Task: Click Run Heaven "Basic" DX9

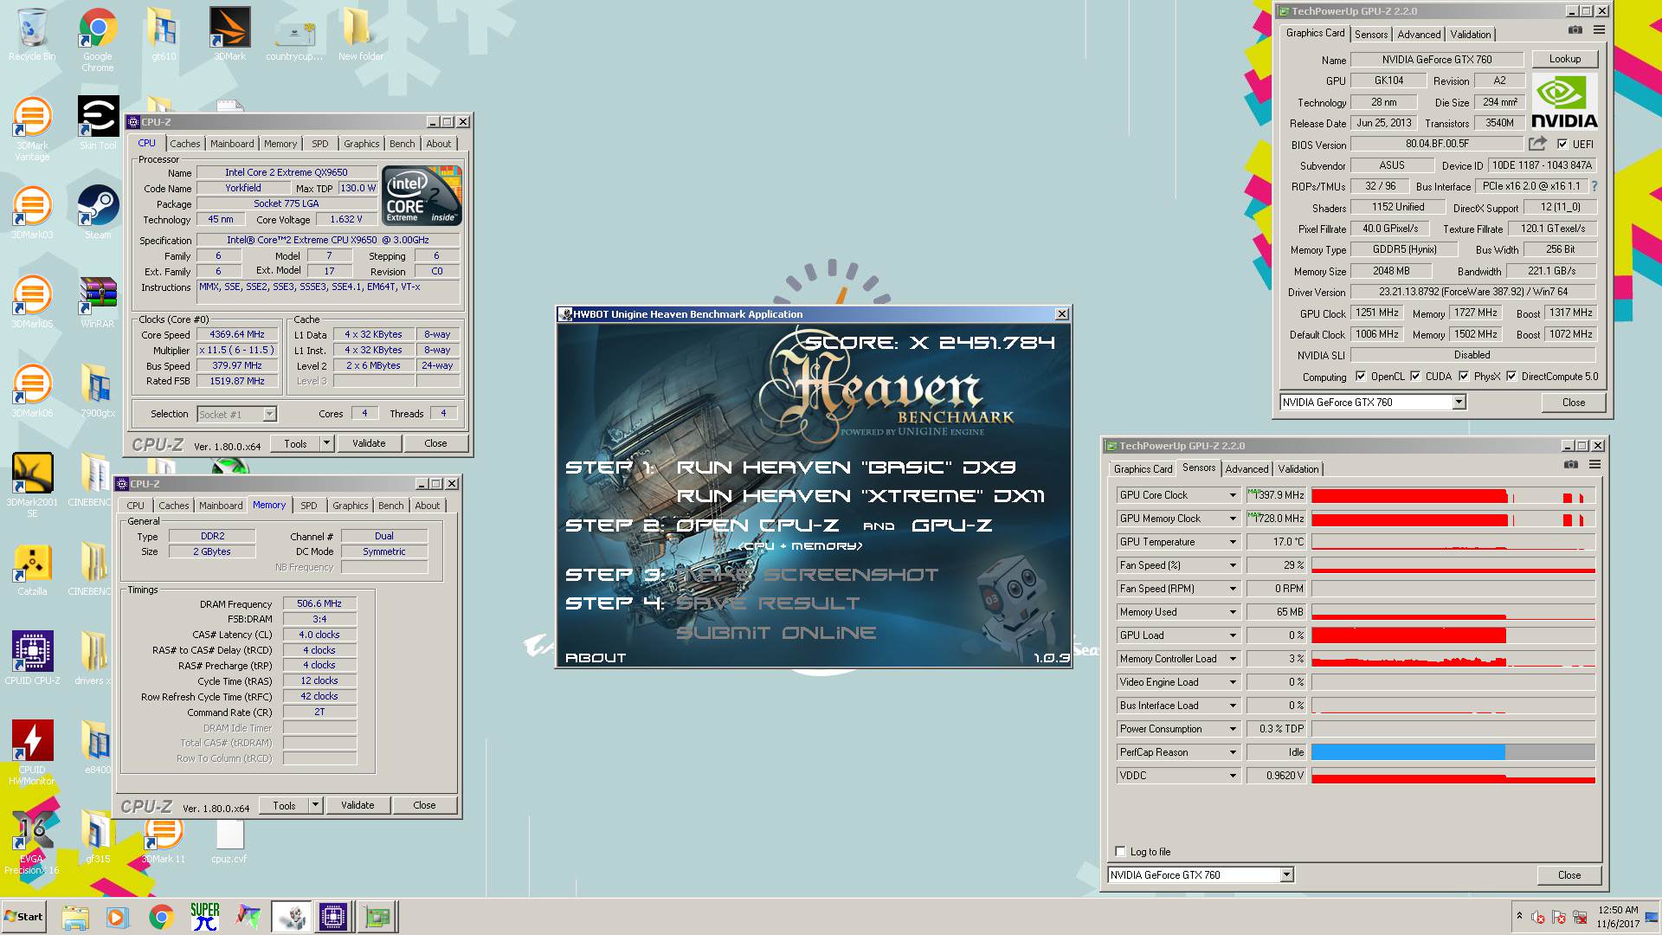Action: (x=846, y=467)
